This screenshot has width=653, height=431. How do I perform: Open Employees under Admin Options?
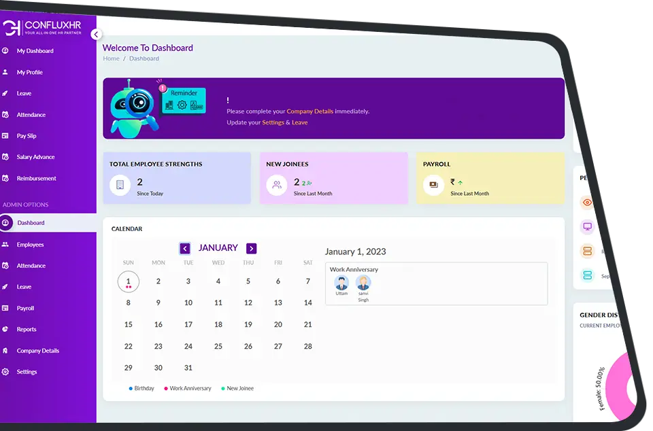click(30, 245)
